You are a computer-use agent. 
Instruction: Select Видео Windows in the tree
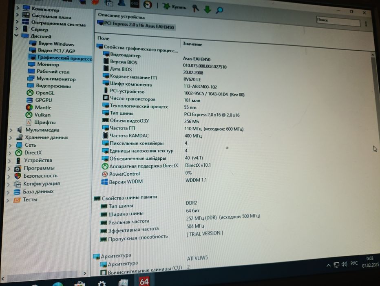point(52,44)
